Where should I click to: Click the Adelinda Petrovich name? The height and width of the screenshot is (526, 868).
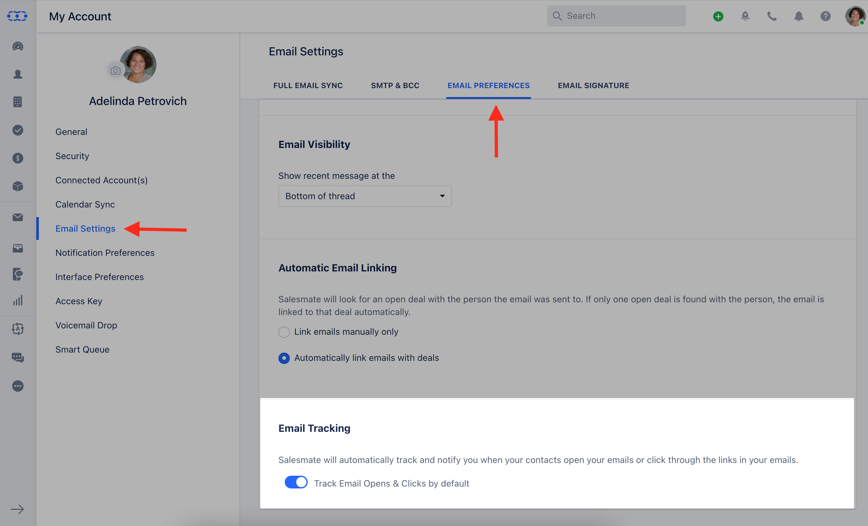pyautogui.click(x=138, y=101)
